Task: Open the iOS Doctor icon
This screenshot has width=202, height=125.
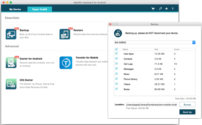Action: [11, 84]
